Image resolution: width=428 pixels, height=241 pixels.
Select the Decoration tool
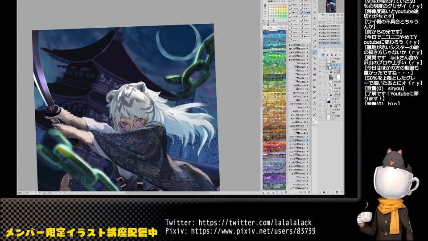(315, 63)
